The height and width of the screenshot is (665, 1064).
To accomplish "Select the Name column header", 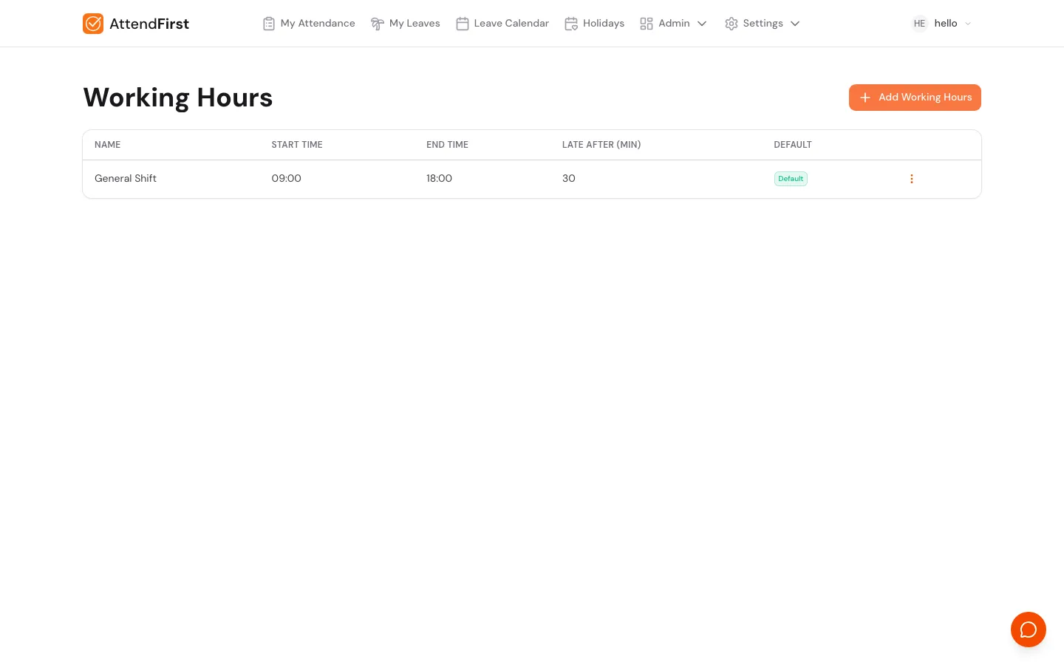I will 107,145.
